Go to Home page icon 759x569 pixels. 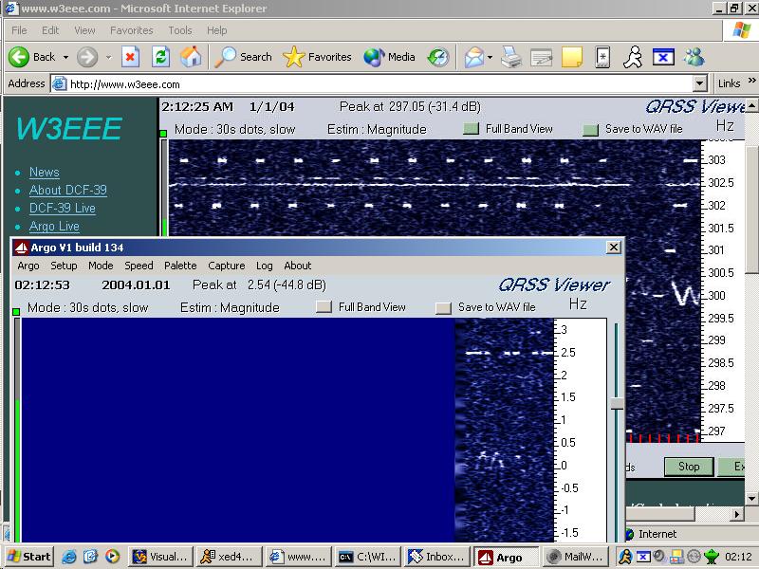pyautogui.click(x=191, y=57)
